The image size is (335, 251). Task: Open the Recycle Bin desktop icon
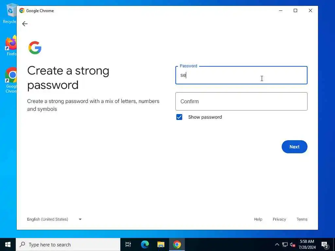pos(10,13)
